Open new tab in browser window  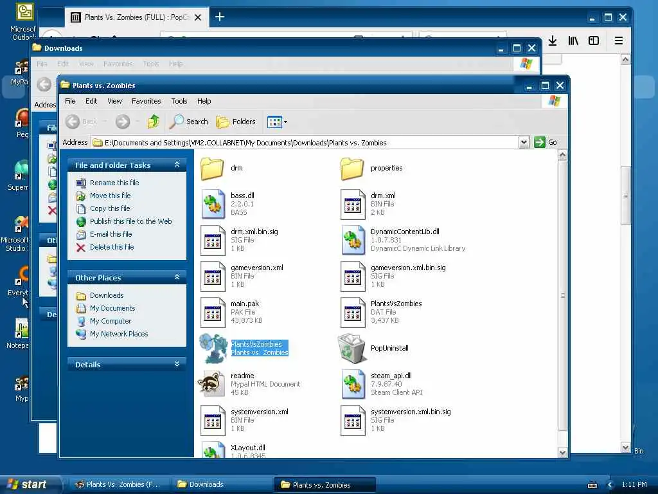pyautogui.click(x=220, y=17)
